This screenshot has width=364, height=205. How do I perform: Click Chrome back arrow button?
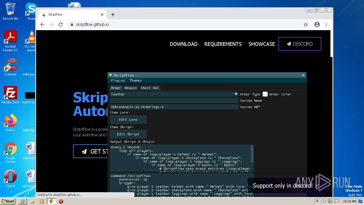coord(42,24)
